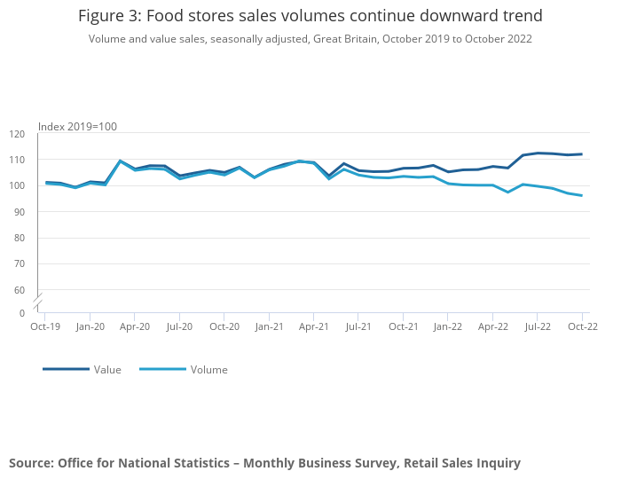Screen dimensions: 621x487
Task: Select the Oct-22 x-axis label
Action: click(x=582, y=326)
